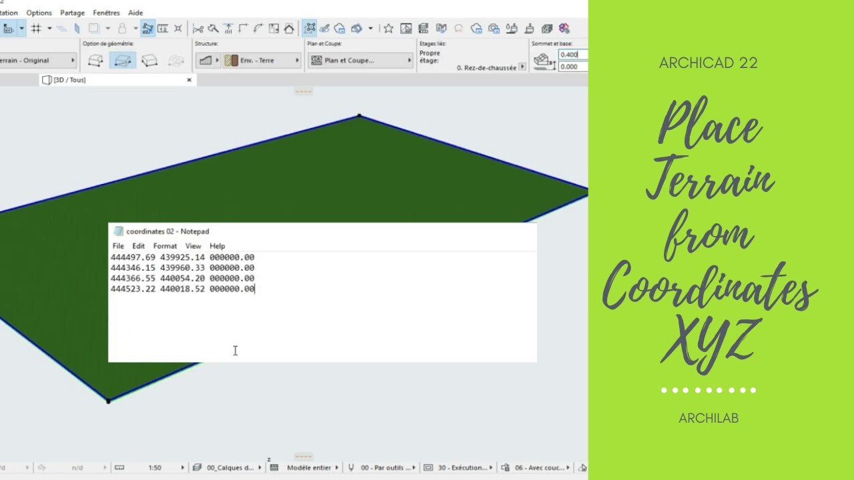The width and height of the screenshot is (854, 480).
Task: Click the colorful icon at toolbar end
Action: [564, 28]
